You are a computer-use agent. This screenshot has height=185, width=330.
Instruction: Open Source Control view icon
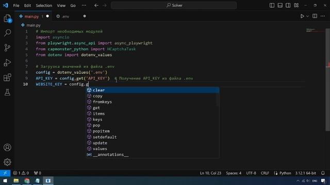point(7,48)
